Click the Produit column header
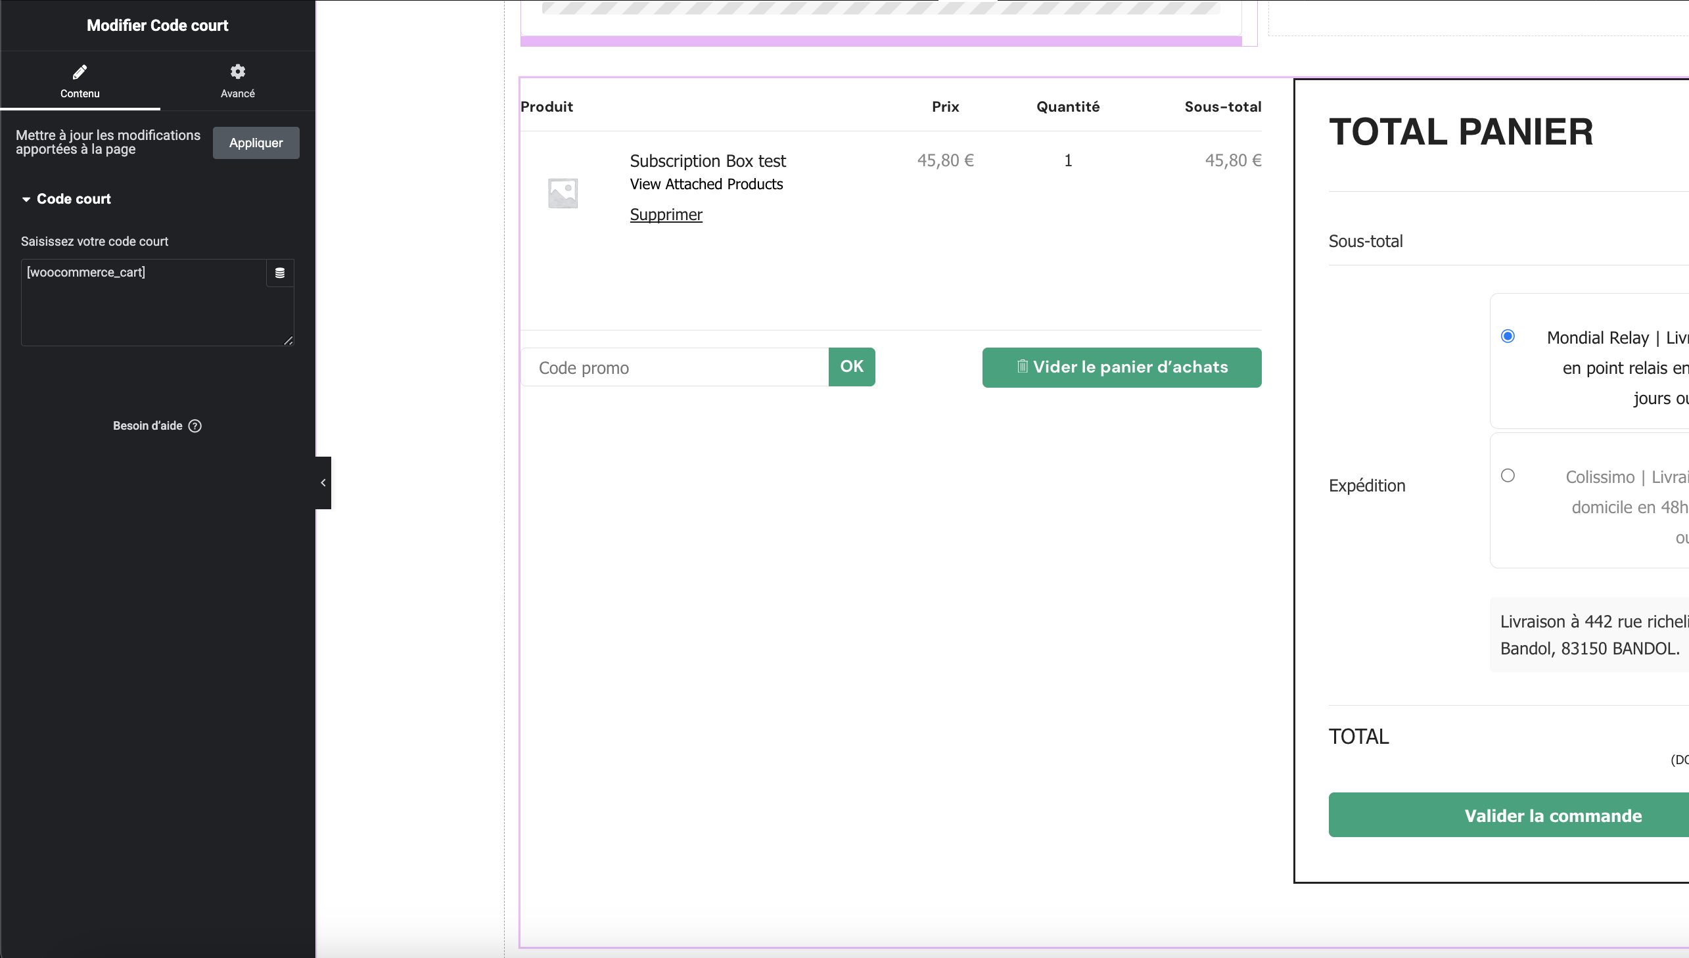1689x958 pixels. point(546,106)
